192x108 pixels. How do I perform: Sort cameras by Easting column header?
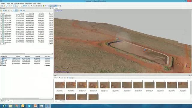[x=22, y=13]
